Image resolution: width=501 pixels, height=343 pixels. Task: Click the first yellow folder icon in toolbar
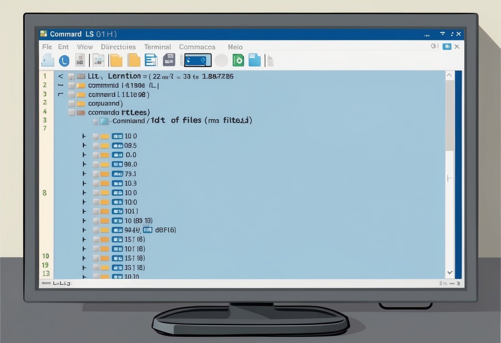[116, 60]
